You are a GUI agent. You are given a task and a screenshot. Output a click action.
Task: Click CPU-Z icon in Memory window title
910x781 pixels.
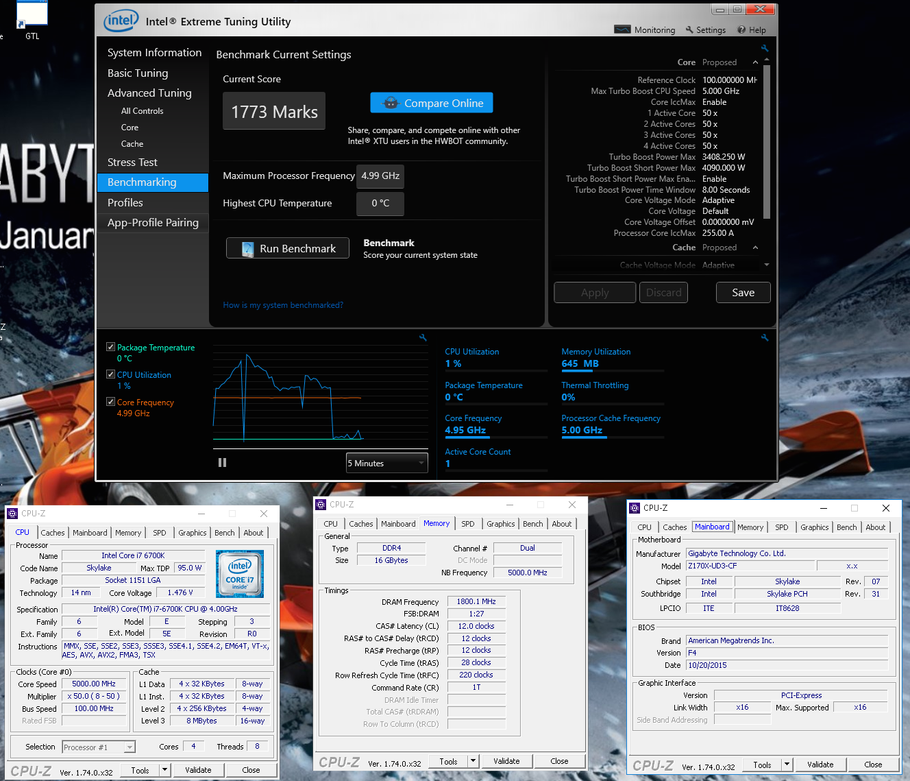pos(320,505)
